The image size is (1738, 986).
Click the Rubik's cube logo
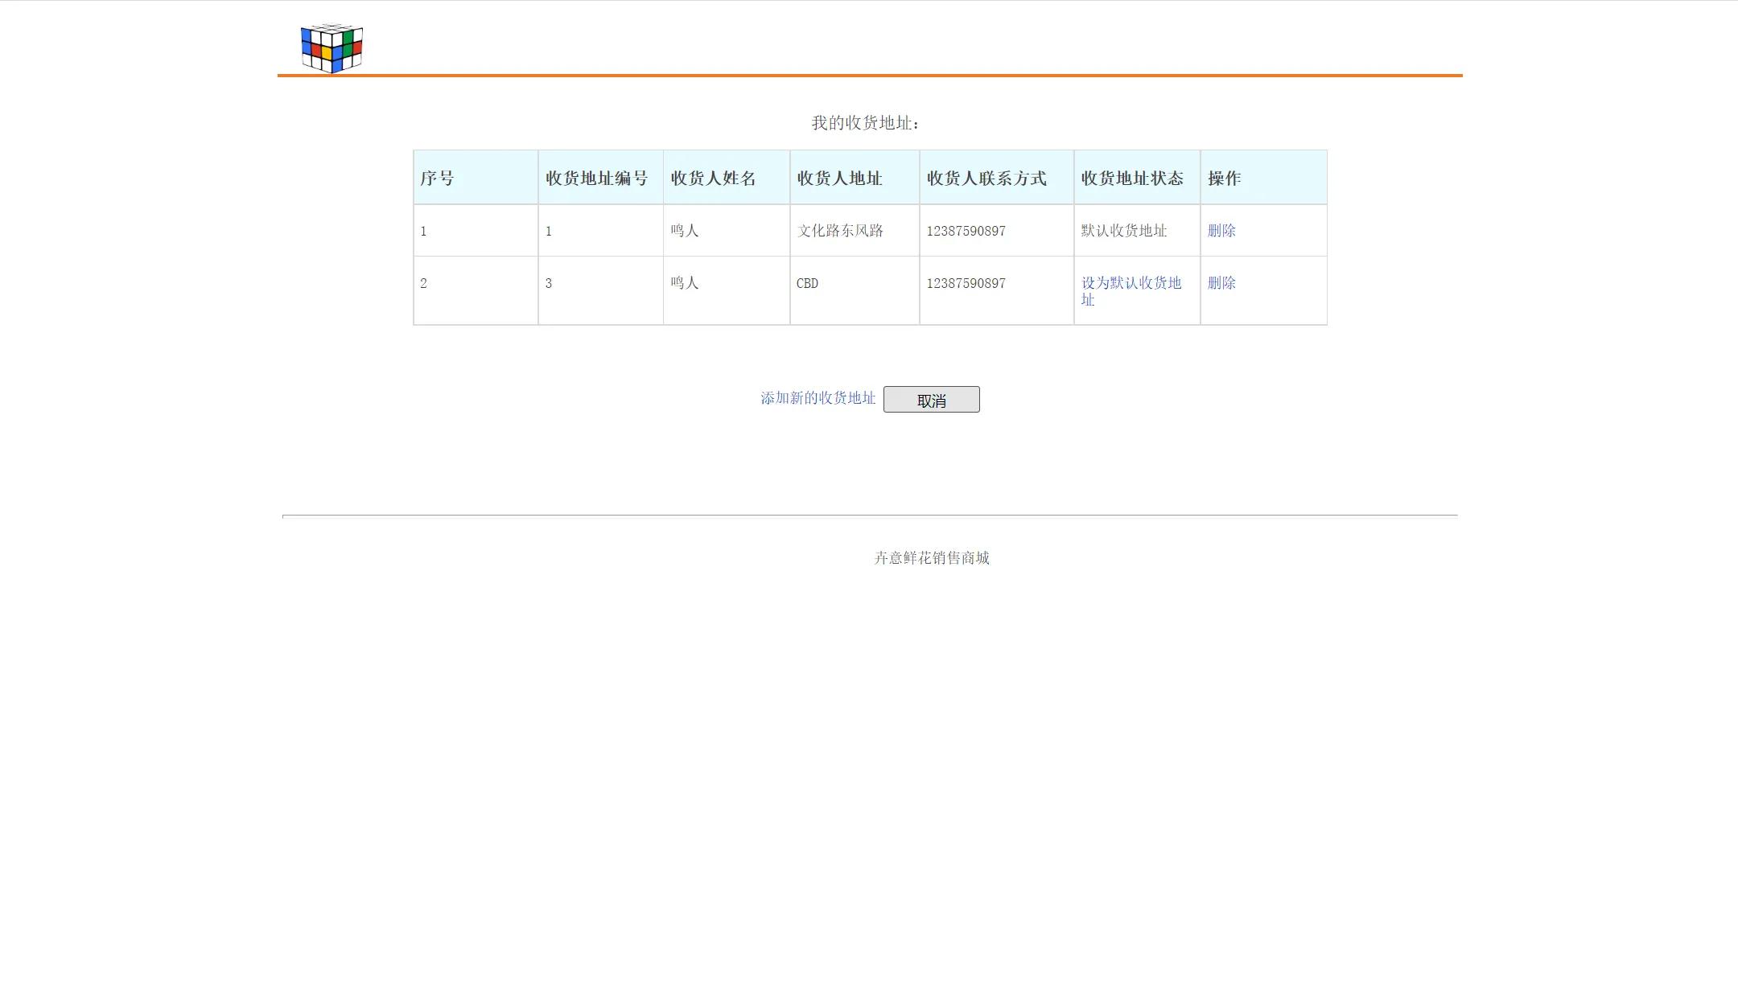tap(332, 48)
